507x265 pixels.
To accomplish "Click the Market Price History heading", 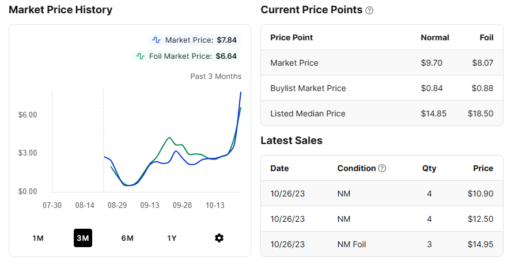I will pos(60,10).
